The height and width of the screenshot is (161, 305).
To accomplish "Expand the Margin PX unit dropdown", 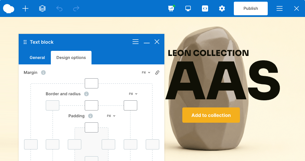I will click(146, 73).
